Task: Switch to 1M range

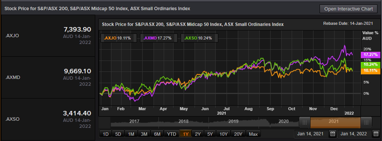Action: point(131,134)
